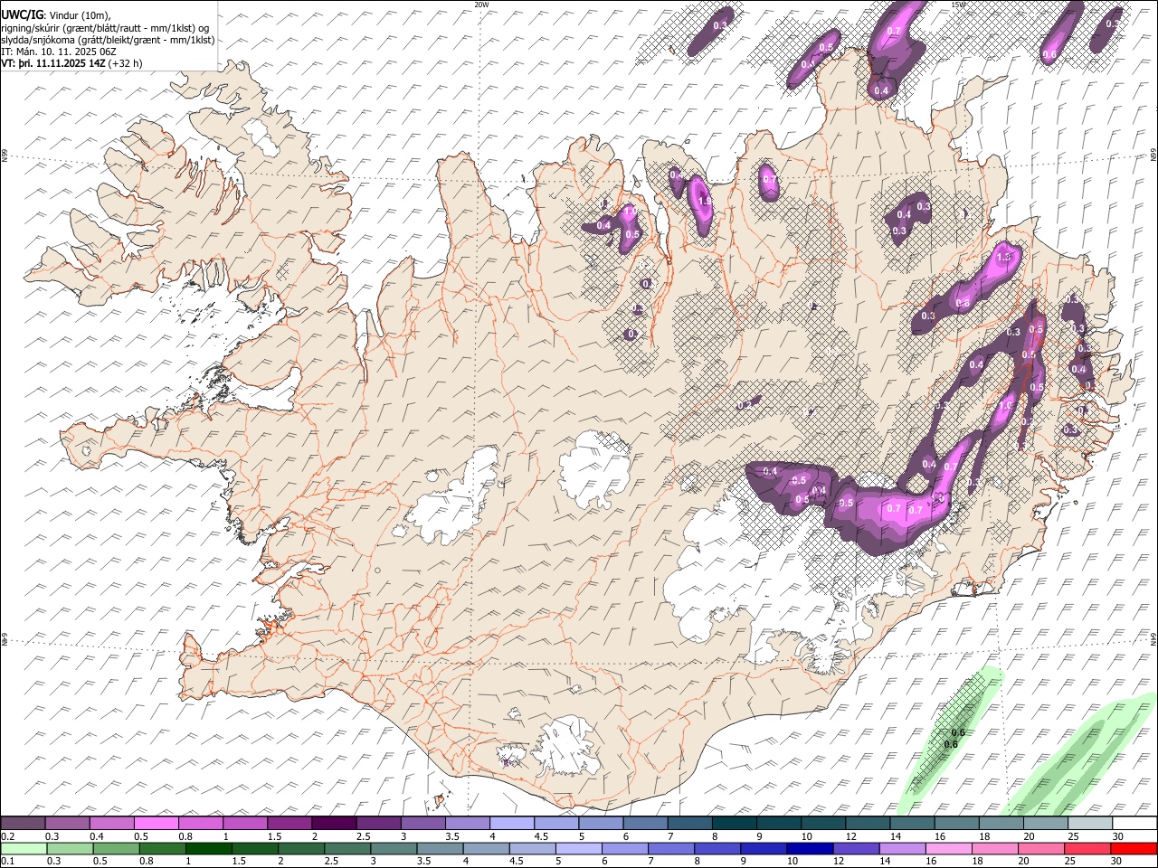Image resolution: width=1158 pixels, height=868 pixels.
Task: Click the 15W longitude label
Action: point(958,5)
